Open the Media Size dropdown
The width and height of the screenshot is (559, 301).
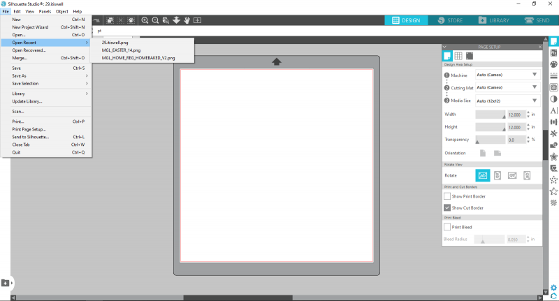(x=507, y=101)
